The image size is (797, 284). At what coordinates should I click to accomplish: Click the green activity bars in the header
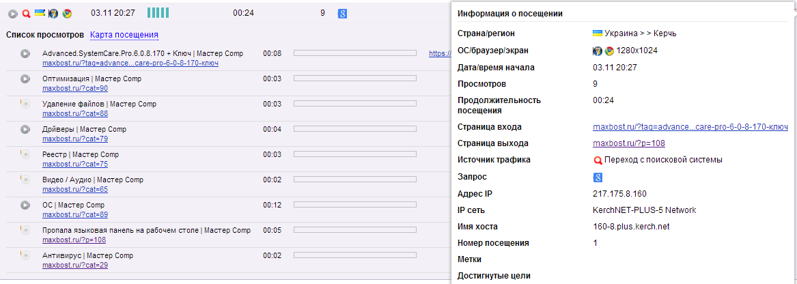158,13
